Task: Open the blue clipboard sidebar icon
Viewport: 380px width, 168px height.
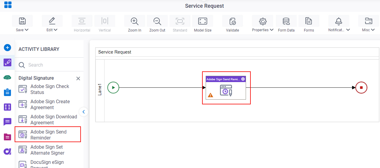Action: tap(7, 92)
